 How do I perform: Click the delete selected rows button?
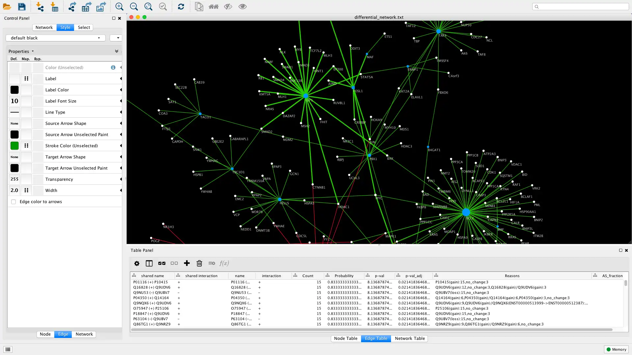pos(200,263)
